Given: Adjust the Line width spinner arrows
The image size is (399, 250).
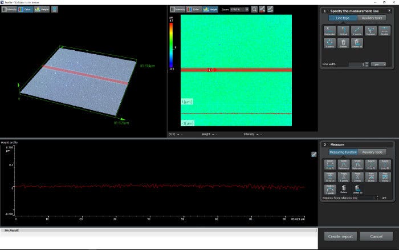Looking at the screenshot, I should click(x=367, y=64).
